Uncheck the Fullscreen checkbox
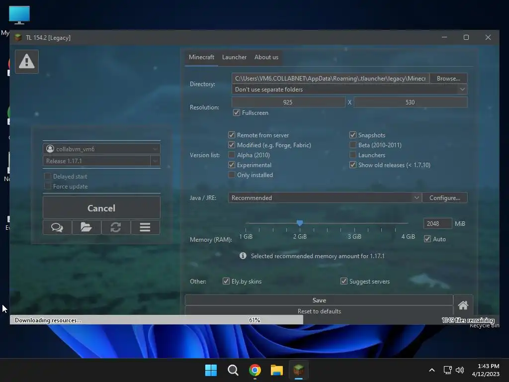Viewport: 509px width, 382px height. [237, 113]
